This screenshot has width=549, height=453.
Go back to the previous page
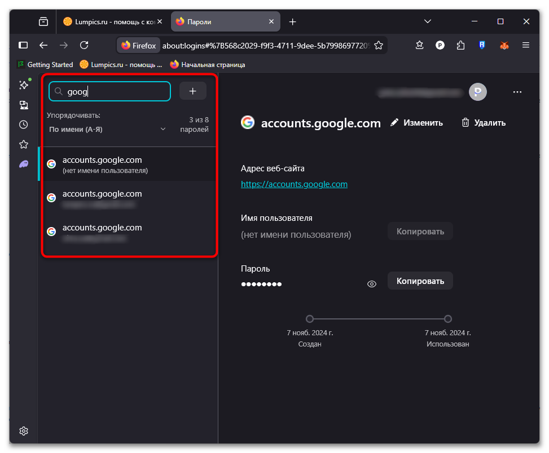click(x=43, y=45)
